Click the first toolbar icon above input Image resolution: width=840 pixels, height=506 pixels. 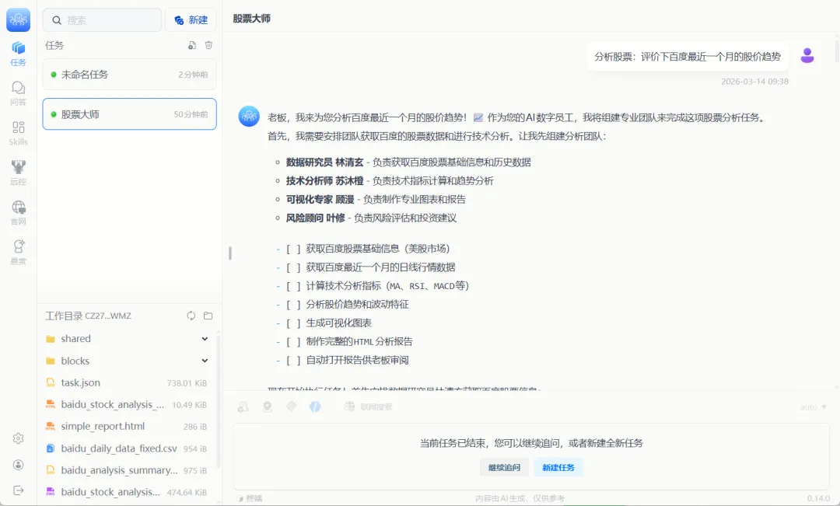point(243,407)
